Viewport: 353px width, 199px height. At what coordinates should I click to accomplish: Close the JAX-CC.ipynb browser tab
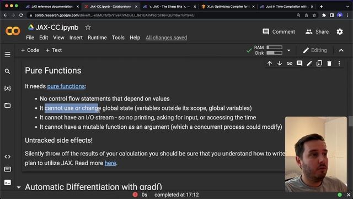[x=136, y=7]
